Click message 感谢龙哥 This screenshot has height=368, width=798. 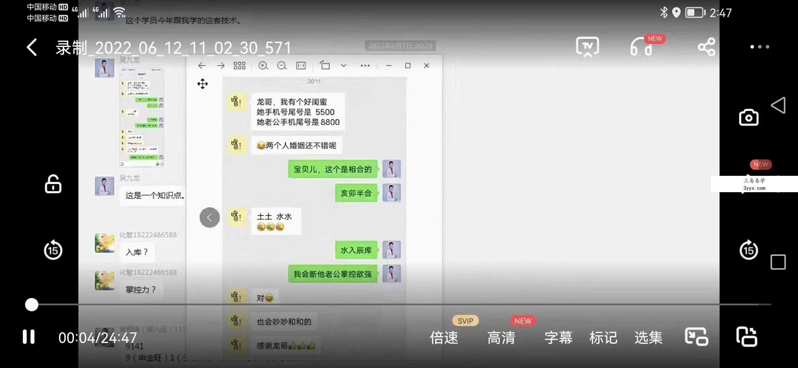[286, 346]
